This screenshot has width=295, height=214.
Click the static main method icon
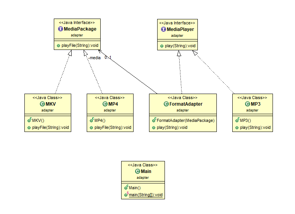point(126,194)
